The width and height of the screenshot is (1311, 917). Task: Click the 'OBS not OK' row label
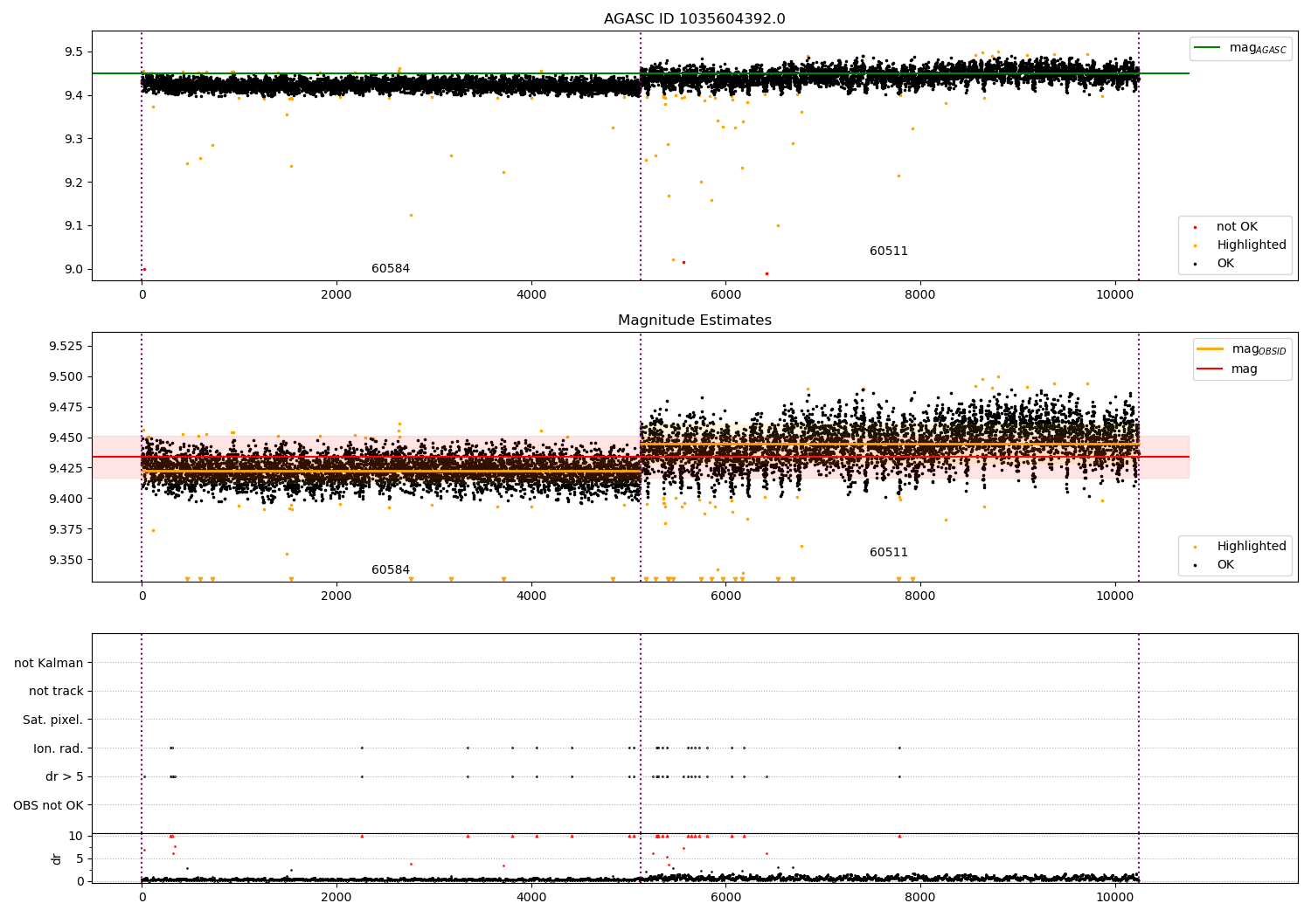tap(48, 805)
